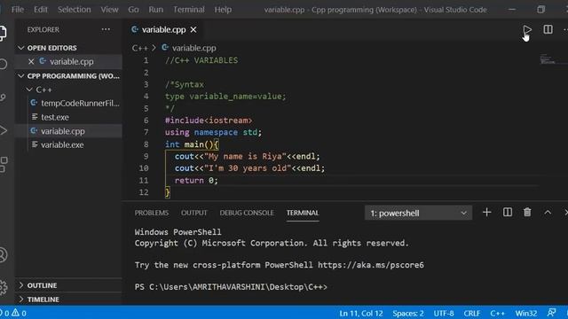568x319 pixels.
Task: Split the editor to the right
Action: pos(548,29)
